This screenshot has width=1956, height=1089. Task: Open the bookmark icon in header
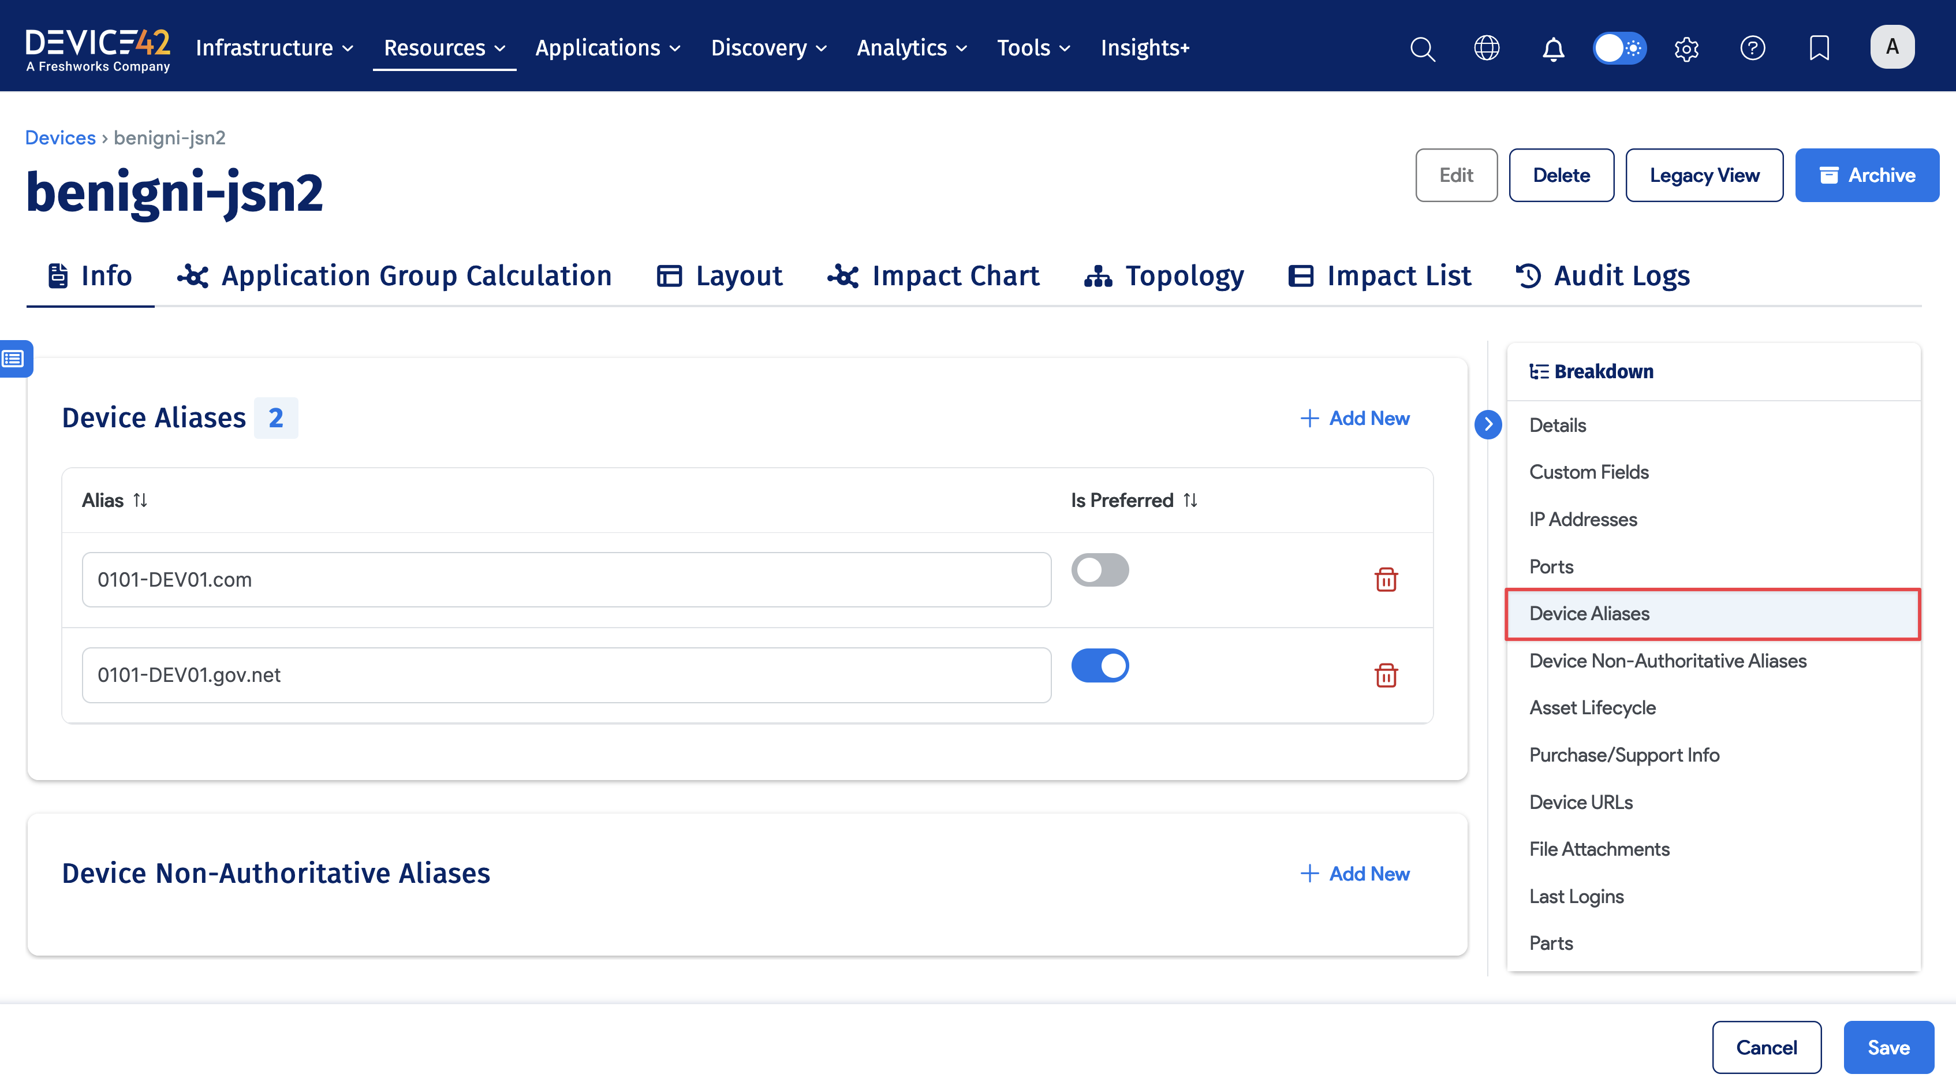(x=1819, y=49)
